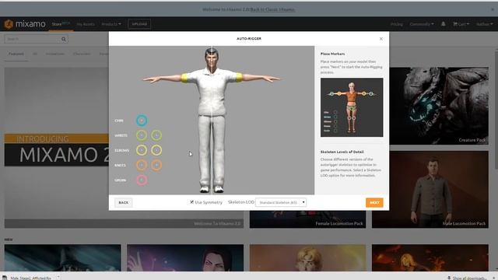Image resolution: width=498 pixels, height=280 pixels.
Task: Open downloaded file options arrow
Action: tap(58, 278)
